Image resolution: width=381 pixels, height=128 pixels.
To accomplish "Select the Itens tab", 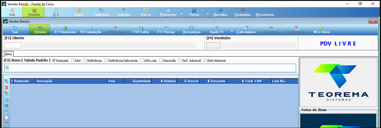I will tap(9, 54).
